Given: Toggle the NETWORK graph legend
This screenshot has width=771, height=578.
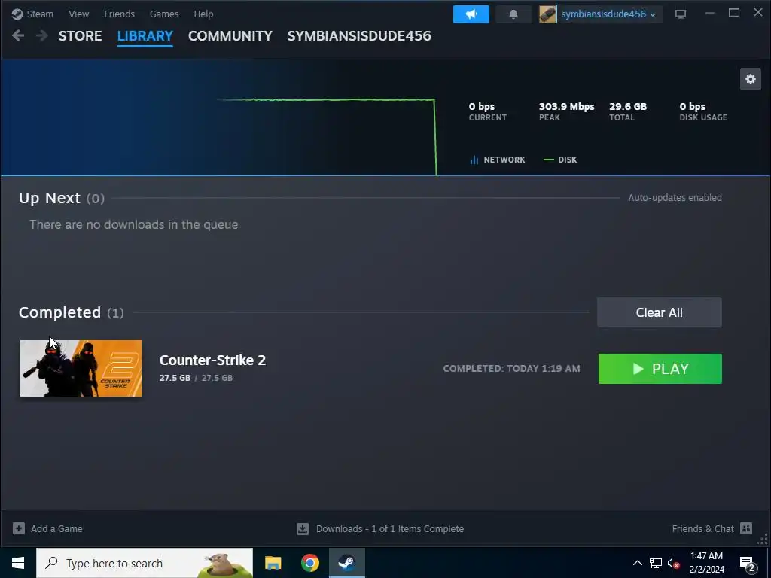Looking at the screenshot, I should click(498, 160).
